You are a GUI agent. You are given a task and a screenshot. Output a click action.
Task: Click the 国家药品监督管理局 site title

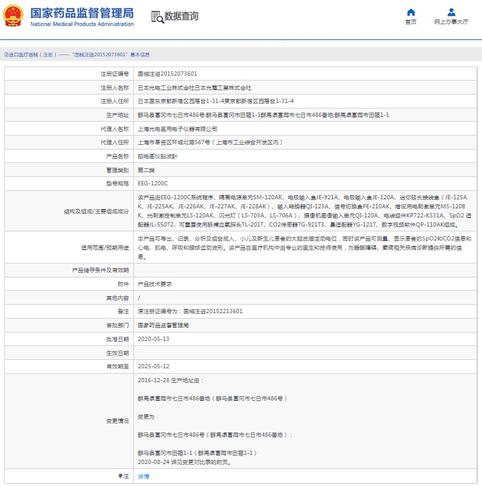pyautogui.click(x=82, y=13)
